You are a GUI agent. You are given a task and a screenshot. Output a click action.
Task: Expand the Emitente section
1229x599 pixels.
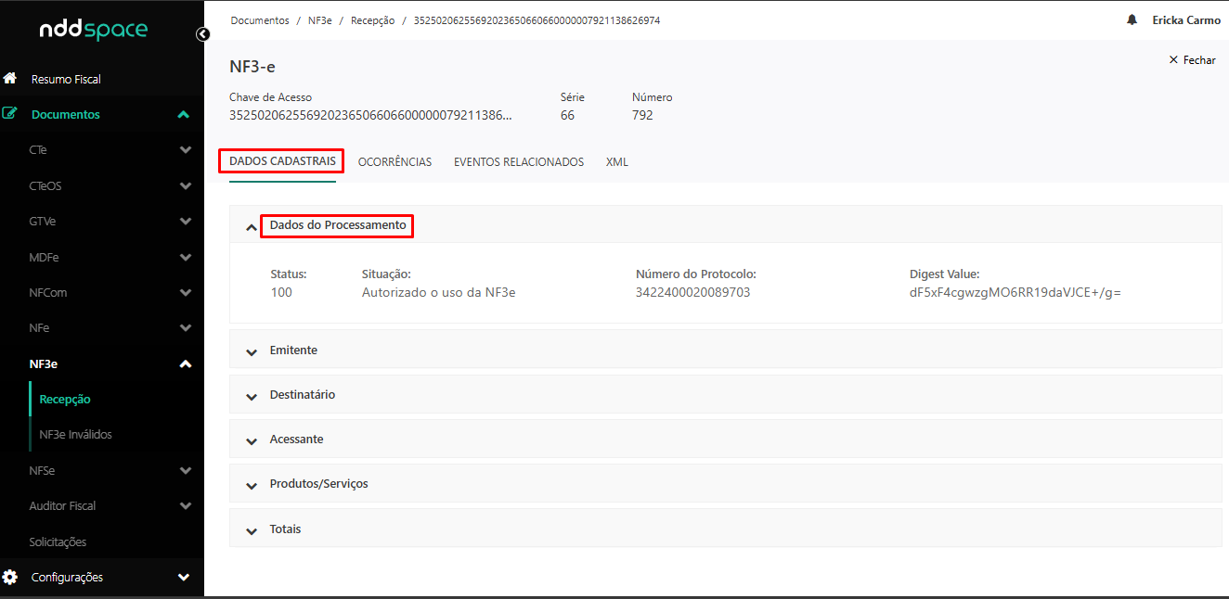[x=252, y=351]
